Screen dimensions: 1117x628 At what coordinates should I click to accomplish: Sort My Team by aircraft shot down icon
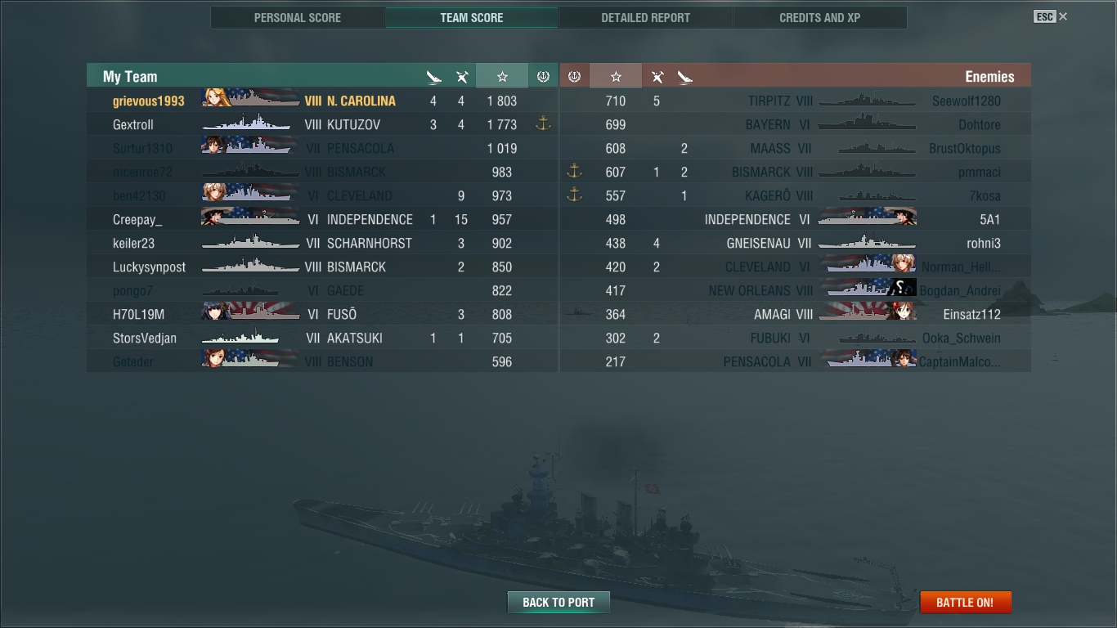462,77
